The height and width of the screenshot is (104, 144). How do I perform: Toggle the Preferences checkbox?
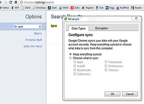point(106,66)
